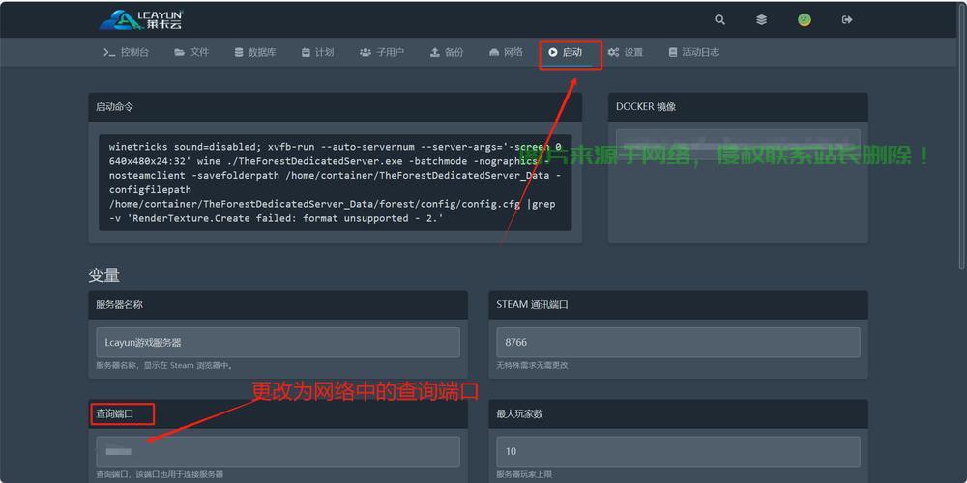Click the STEAM 通讯端口 field showing 8766

coord(678,343)
